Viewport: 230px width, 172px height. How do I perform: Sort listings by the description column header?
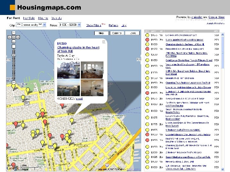tap(189, 31)
